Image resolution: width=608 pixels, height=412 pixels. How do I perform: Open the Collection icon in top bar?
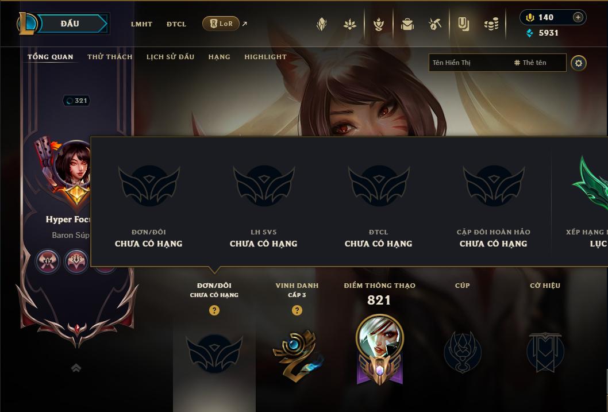click(x=435, y=24)
